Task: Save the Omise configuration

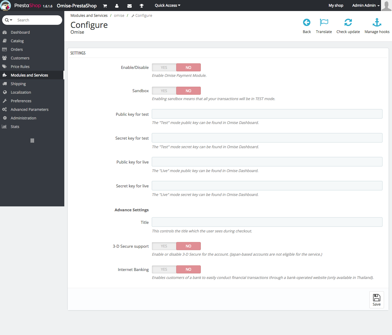Action: tap(376, 299)
